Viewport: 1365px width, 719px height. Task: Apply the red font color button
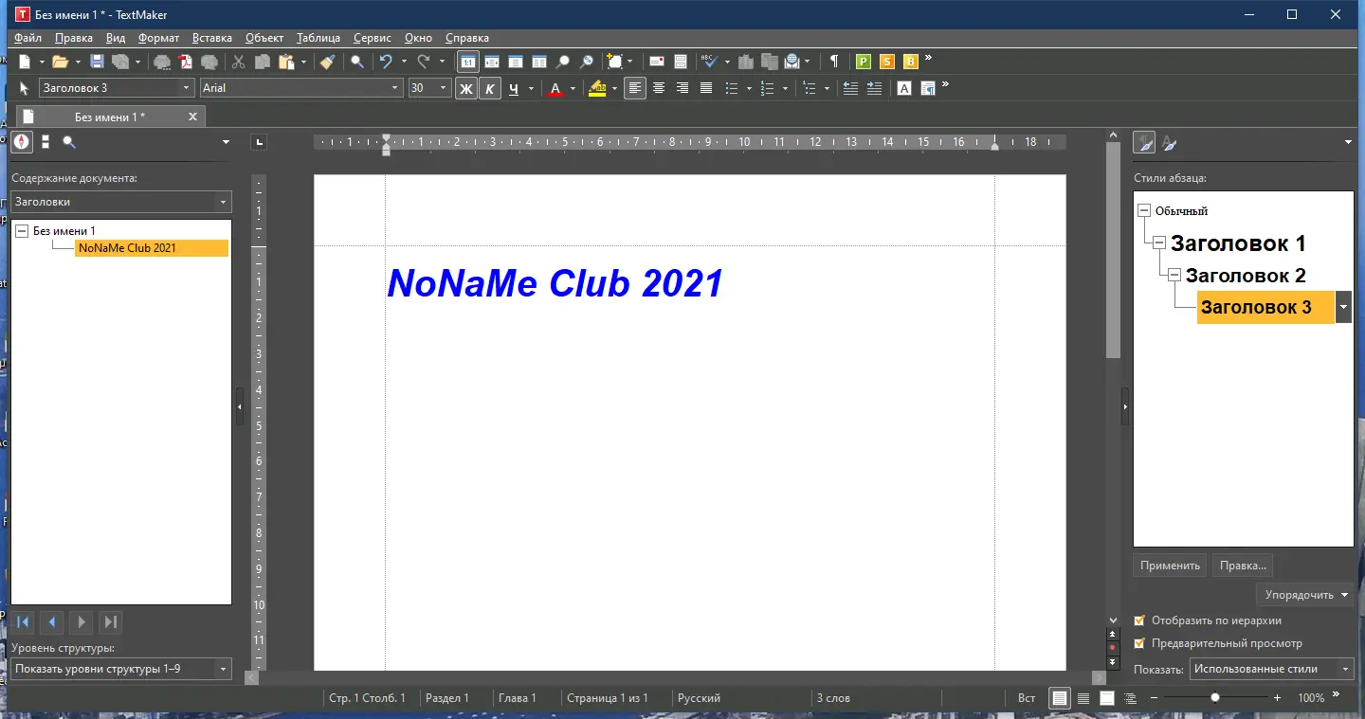pos(556,88)
